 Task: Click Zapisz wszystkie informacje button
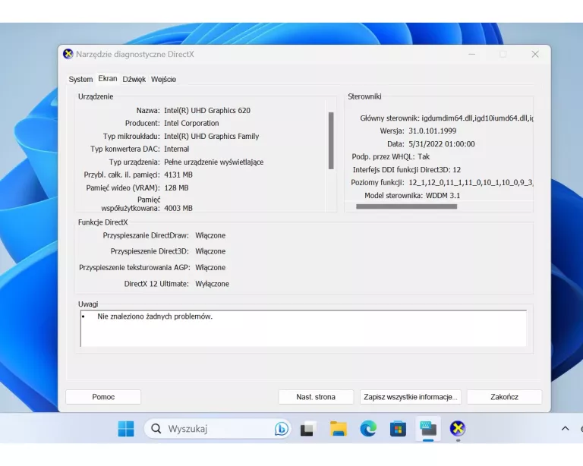[x=411, y=397]
